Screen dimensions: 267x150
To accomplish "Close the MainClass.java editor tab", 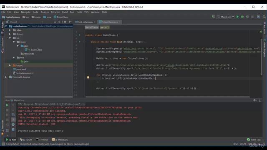I will 120,22.
